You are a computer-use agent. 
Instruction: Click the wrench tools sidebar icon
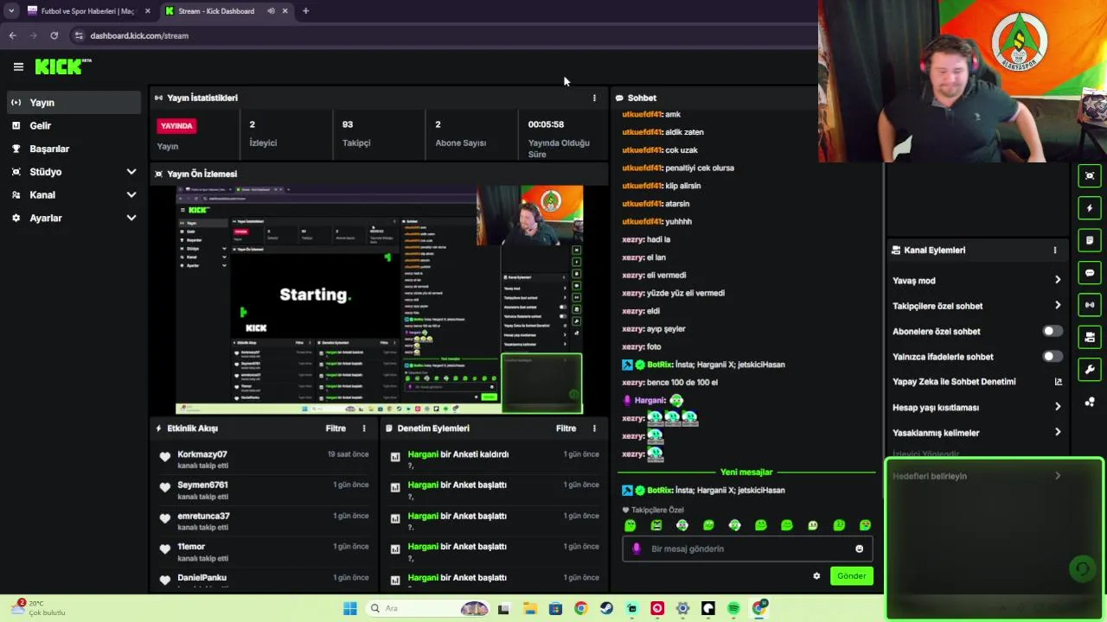1090,370
